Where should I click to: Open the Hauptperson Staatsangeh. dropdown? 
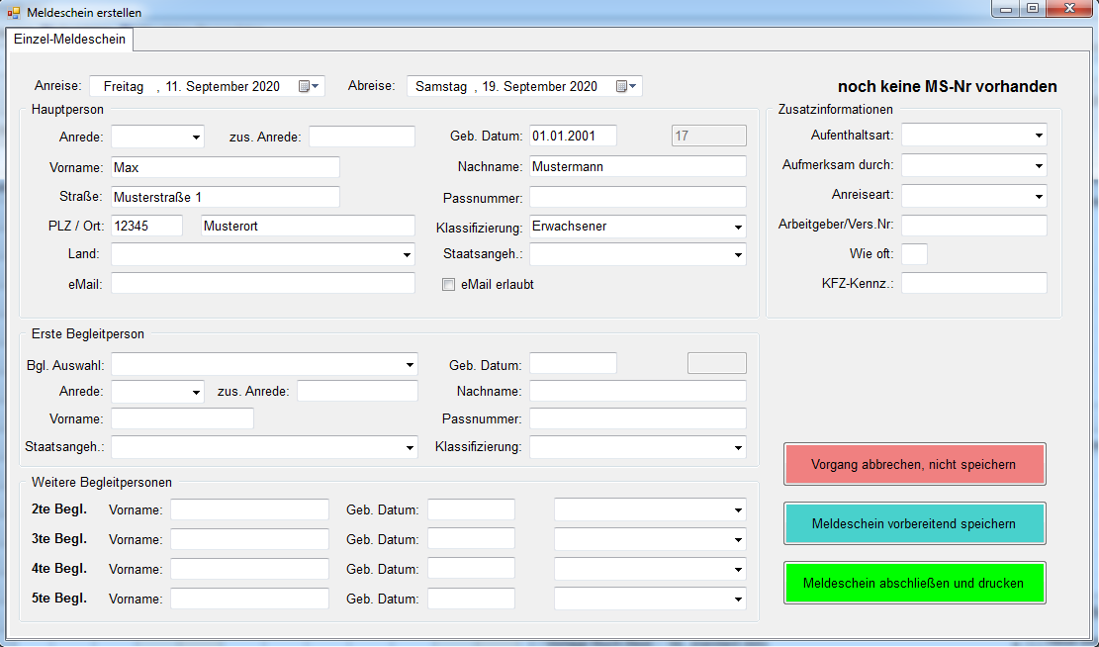tap(738, 255)
